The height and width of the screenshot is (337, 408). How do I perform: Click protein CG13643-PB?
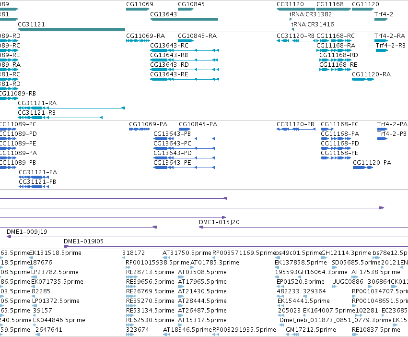tap(184, 139)
